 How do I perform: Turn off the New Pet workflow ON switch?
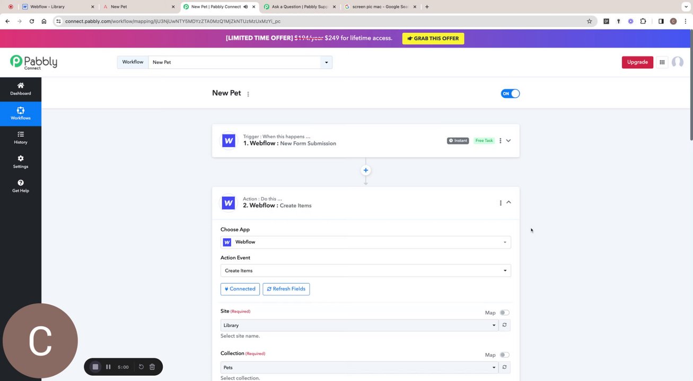(x=510, y=94)
